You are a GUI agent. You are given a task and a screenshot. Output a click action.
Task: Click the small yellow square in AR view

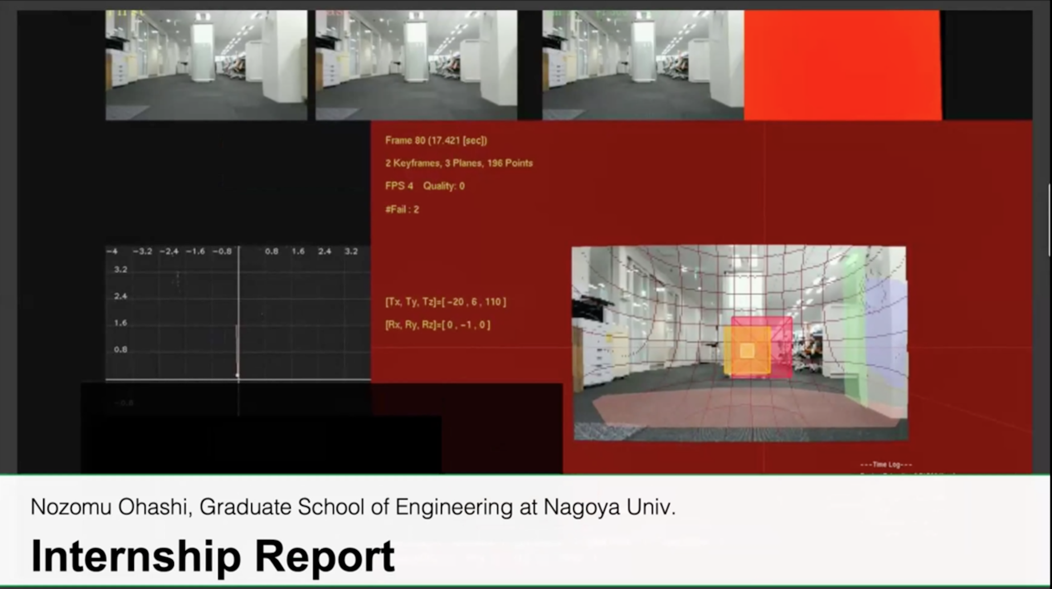coord(747,350)
